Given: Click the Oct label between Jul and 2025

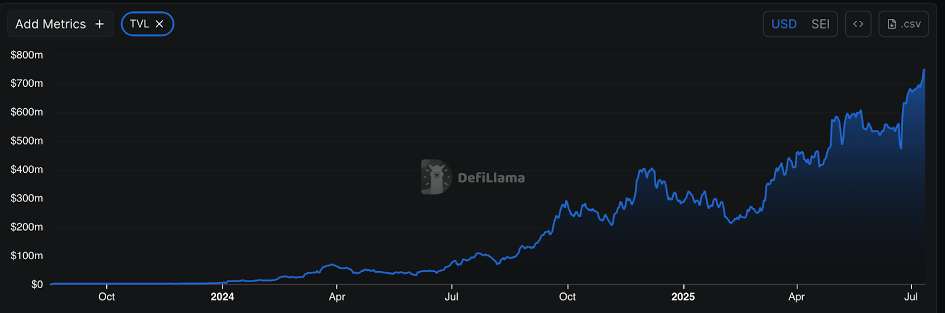Looking at the screenshot, I should coord(567,296).
